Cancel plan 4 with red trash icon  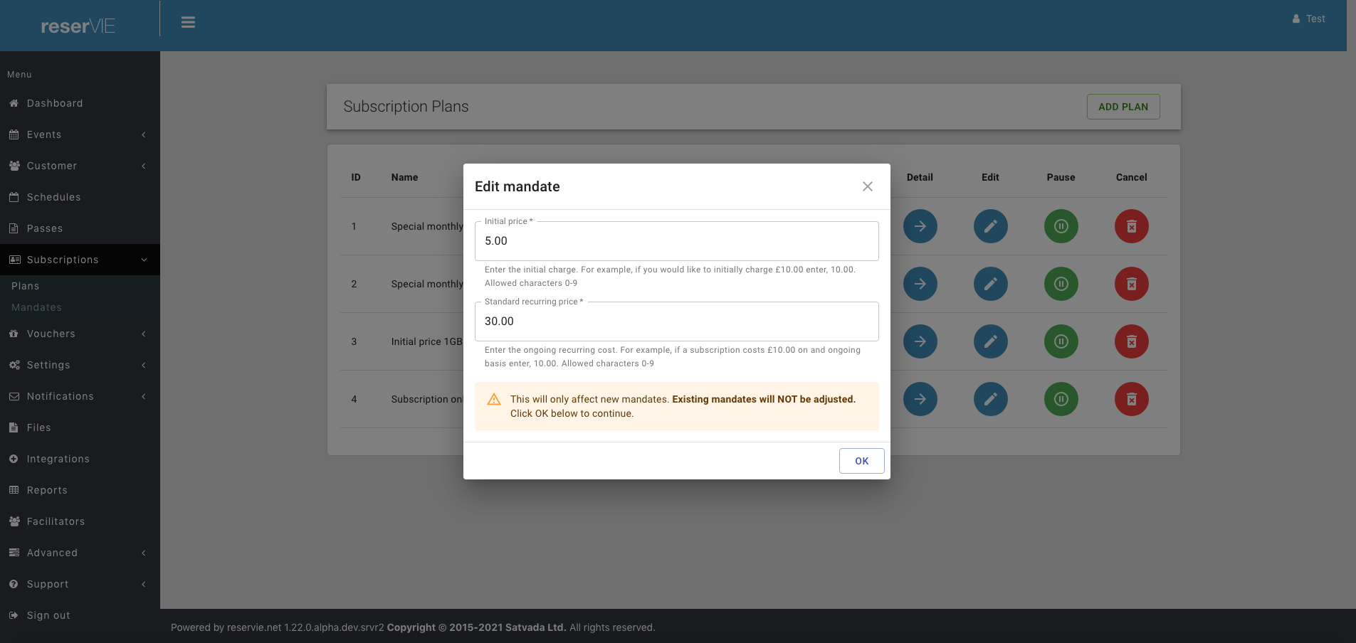(1131, 399)
